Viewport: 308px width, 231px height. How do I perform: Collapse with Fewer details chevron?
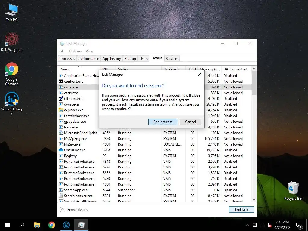62,210
